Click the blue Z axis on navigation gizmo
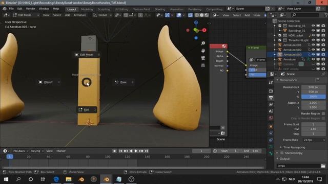The image size is (328, 184). tap(196, 22)
